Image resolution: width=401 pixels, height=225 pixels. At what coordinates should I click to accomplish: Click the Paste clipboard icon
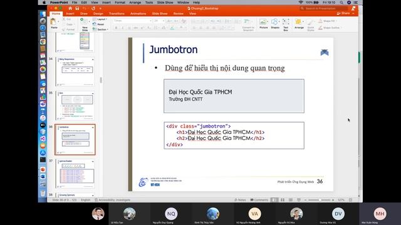53,21
